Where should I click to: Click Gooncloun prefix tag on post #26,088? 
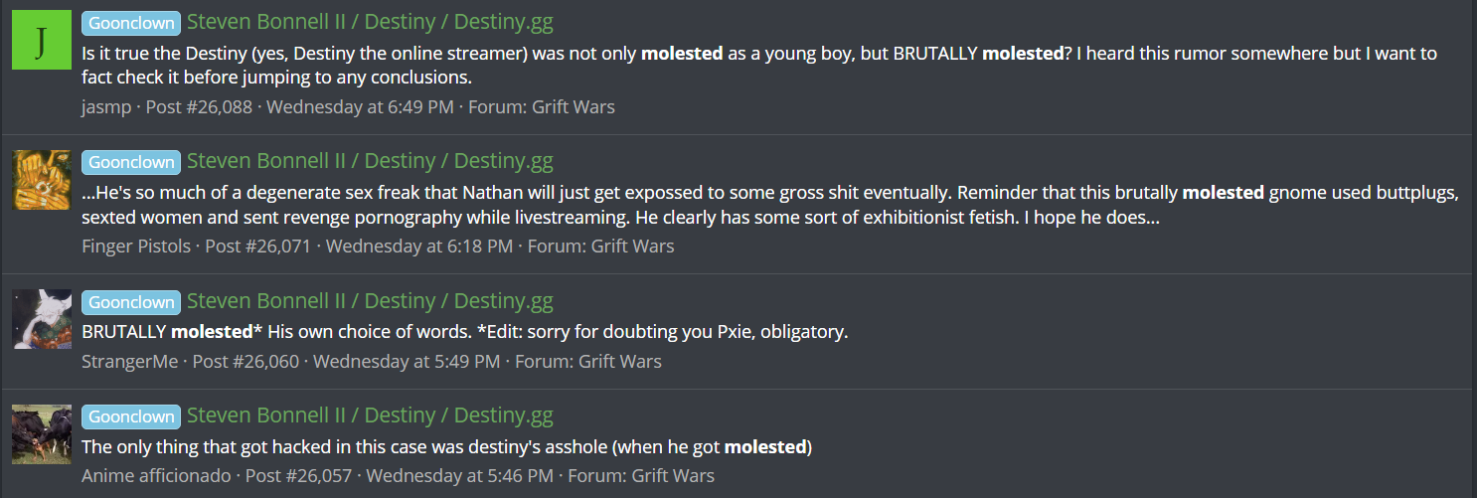point(131,23)
